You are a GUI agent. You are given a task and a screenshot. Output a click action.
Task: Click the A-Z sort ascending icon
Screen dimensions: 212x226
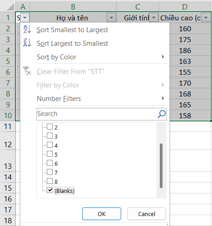point(27,29)
